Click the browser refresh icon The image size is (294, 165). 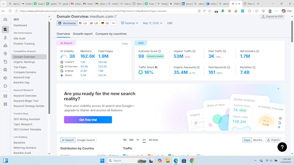click(10, 11)
